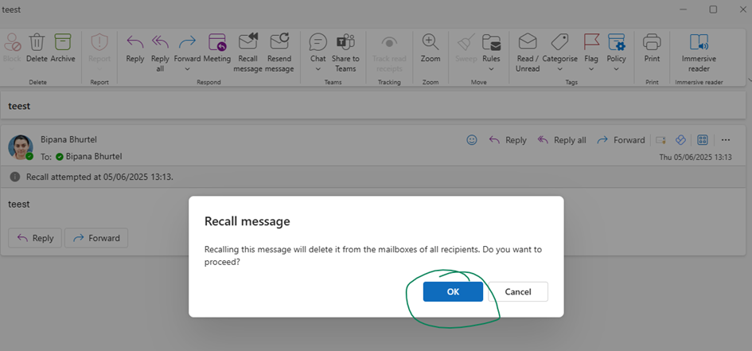Expand the Report dropdown arrow

click(100, 69)
